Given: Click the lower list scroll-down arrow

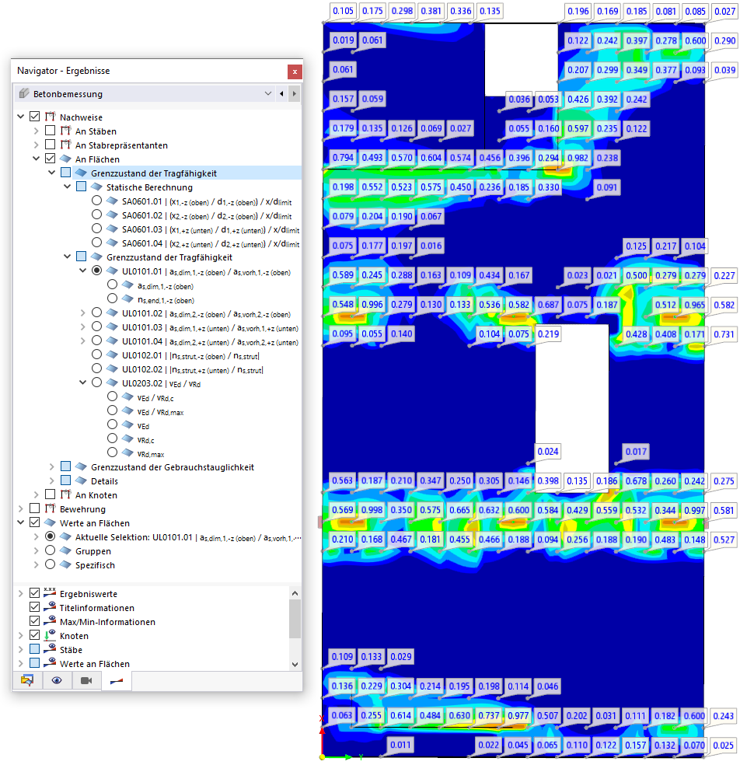Looking at the screenshot, I should pos(295,664).
